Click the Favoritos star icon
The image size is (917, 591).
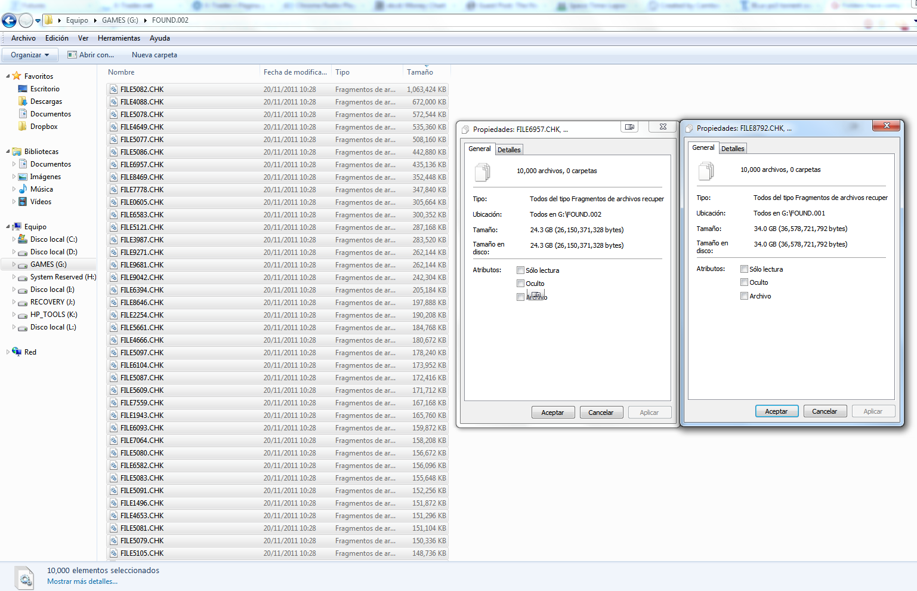coord(17,76)
